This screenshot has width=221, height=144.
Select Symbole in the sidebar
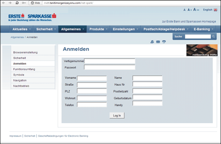click(33, 75)
